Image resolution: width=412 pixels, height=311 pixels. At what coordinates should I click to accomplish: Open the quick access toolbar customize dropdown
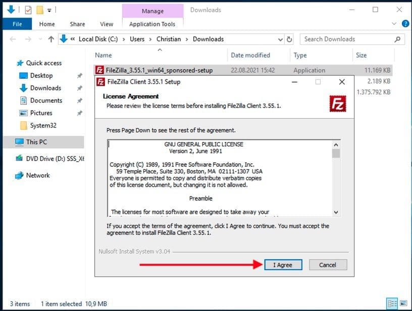tap(48, 10)
